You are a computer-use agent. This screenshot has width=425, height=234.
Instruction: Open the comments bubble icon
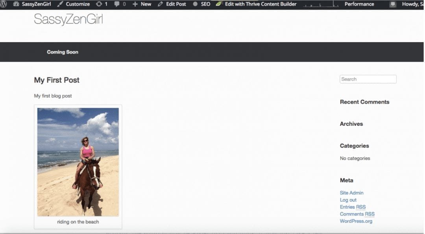117,4
